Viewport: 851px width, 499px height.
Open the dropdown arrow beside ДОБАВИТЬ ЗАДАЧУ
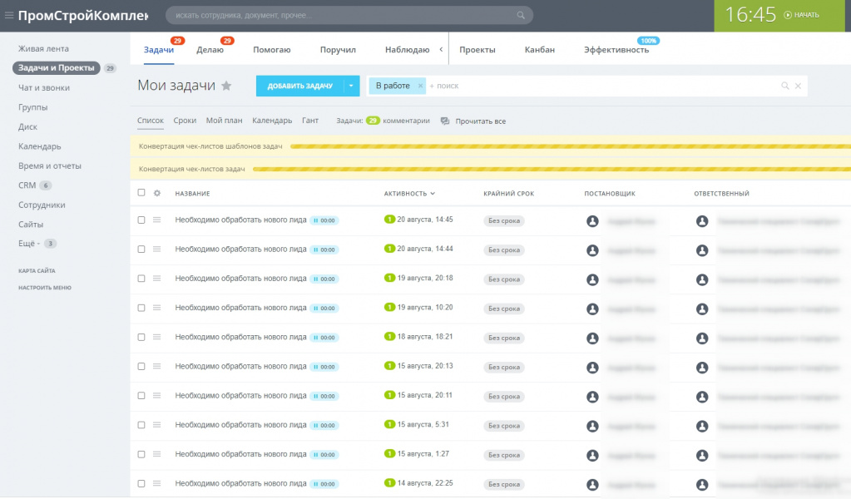351,86
